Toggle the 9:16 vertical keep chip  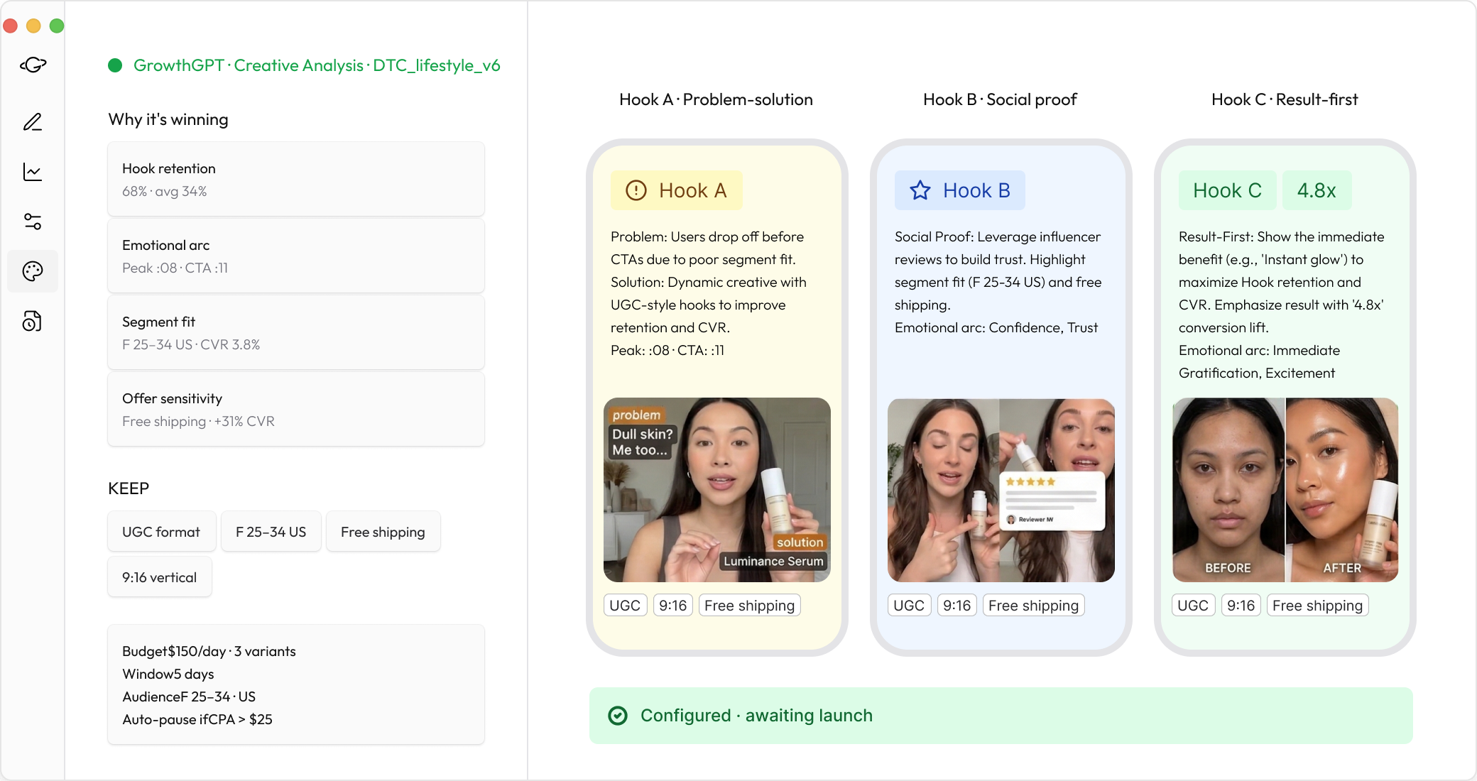[159, 577]
